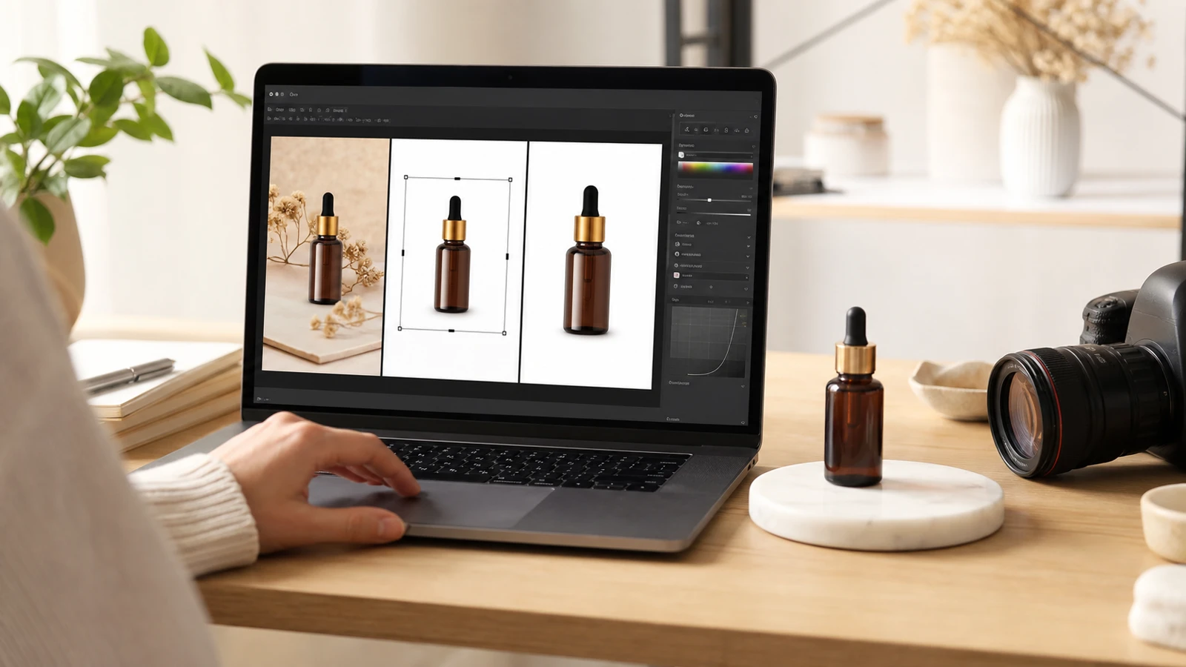
Task: Grab the top-center handle of the transform box
Action: pyautogui.click(x=457, y=179)
